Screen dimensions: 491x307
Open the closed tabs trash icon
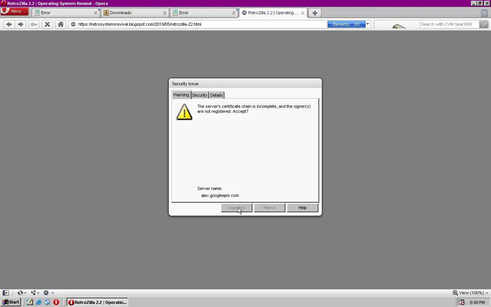pyautogui.click(x=484, y=13)
